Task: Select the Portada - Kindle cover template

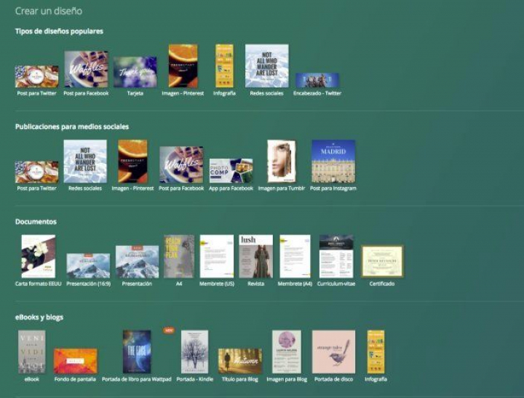Action: click(x=194, y=352)
